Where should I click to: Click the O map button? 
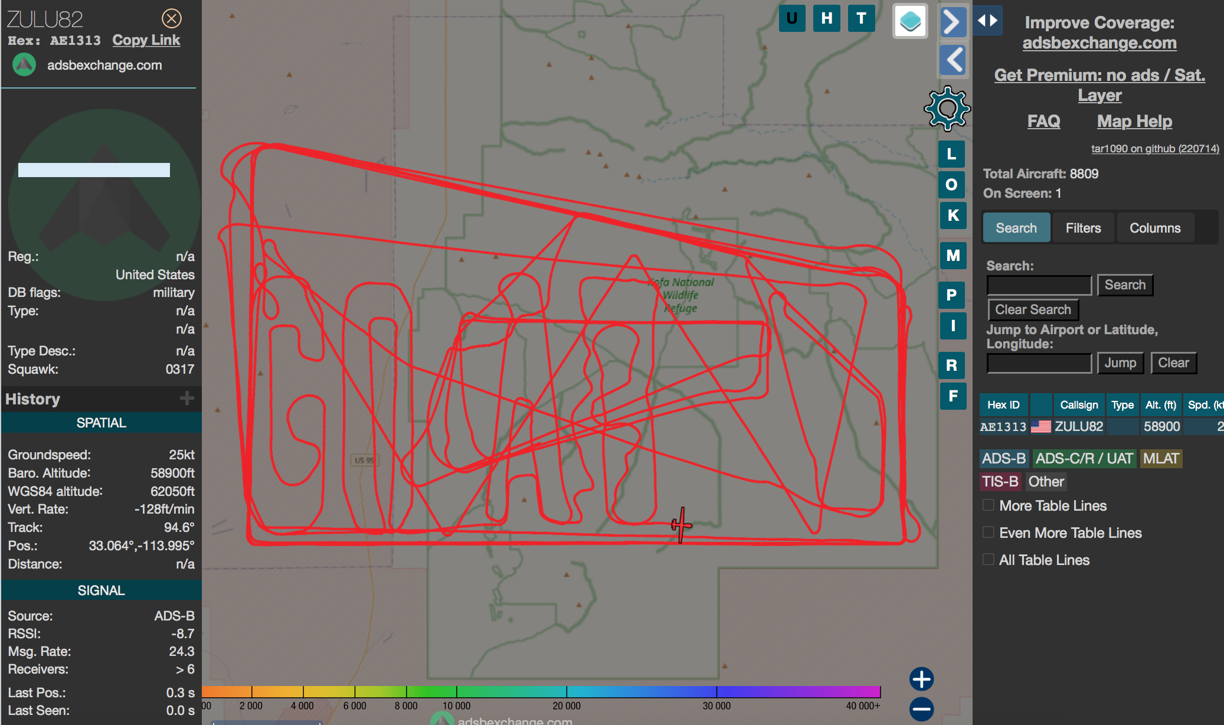(951, 185)
